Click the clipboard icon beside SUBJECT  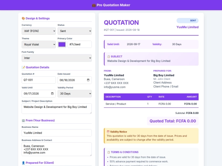(109, 57)
